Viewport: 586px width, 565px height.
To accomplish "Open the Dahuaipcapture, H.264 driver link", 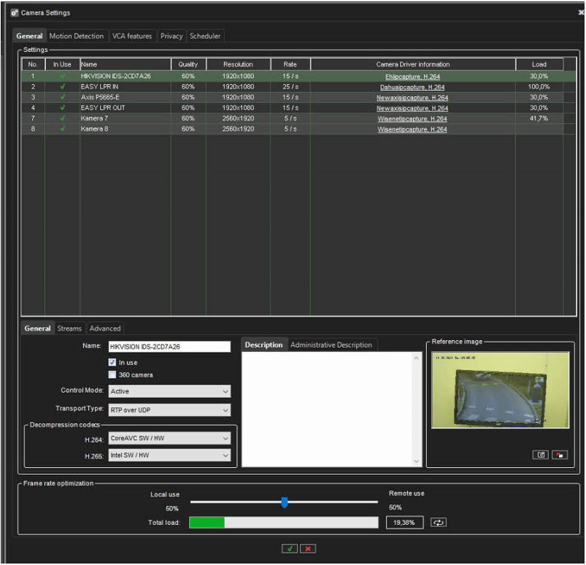I will click(412, 87).
